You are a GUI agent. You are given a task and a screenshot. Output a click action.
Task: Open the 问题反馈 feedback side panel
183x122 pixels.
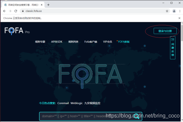[x=173, y=48]
